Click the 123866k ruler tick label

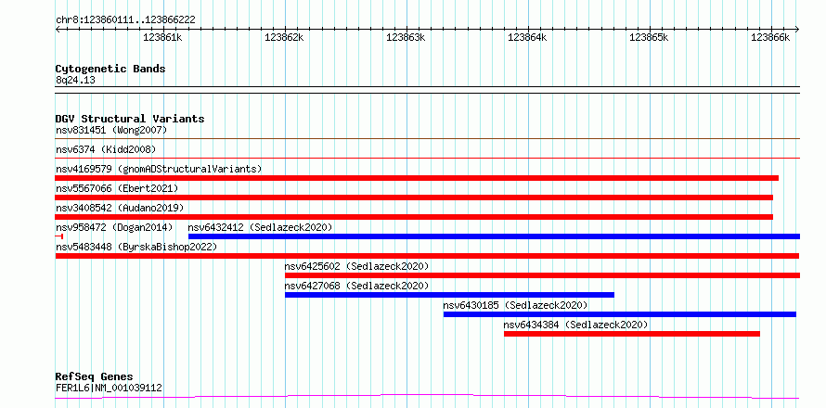(x=770, y=38)
